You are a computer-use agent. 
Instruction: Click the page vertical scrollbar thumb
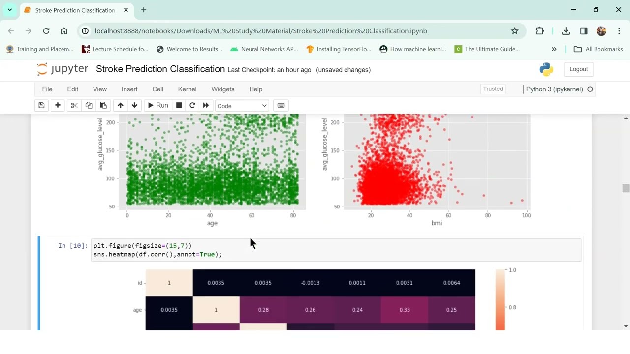[x=626, y=189]
